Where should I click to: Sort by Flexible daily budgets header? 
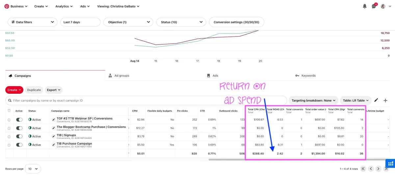(x=160, y=111)
